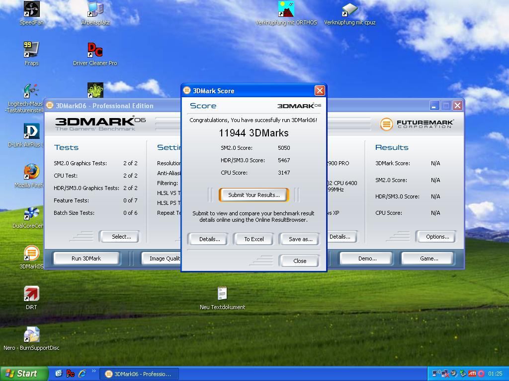Viewport: 509px width, 381px height.
Task: Click the 3DMark Score dialog title icon
Action: tap(187, 90)
